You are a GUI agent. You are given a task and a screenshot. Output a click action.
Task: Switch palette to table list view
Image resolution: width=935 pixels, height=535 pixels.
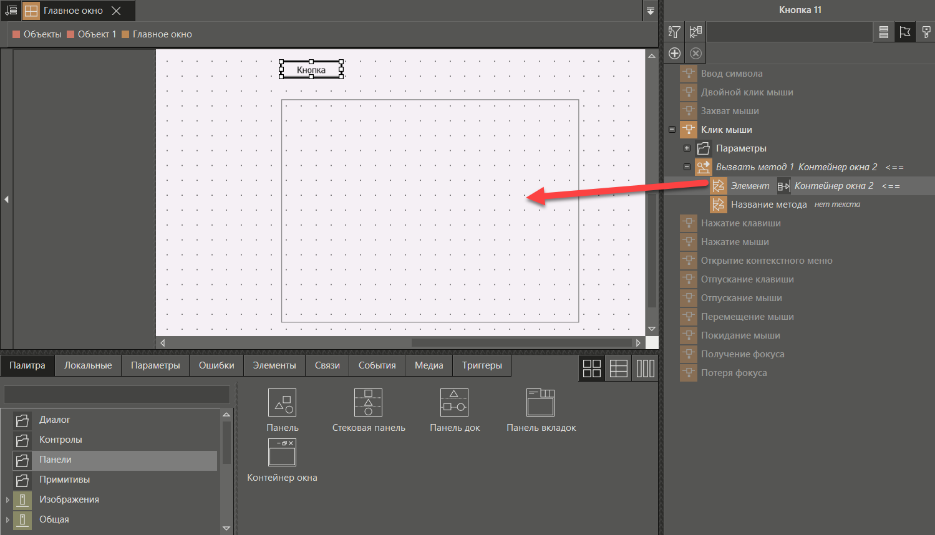click(618, 369)
